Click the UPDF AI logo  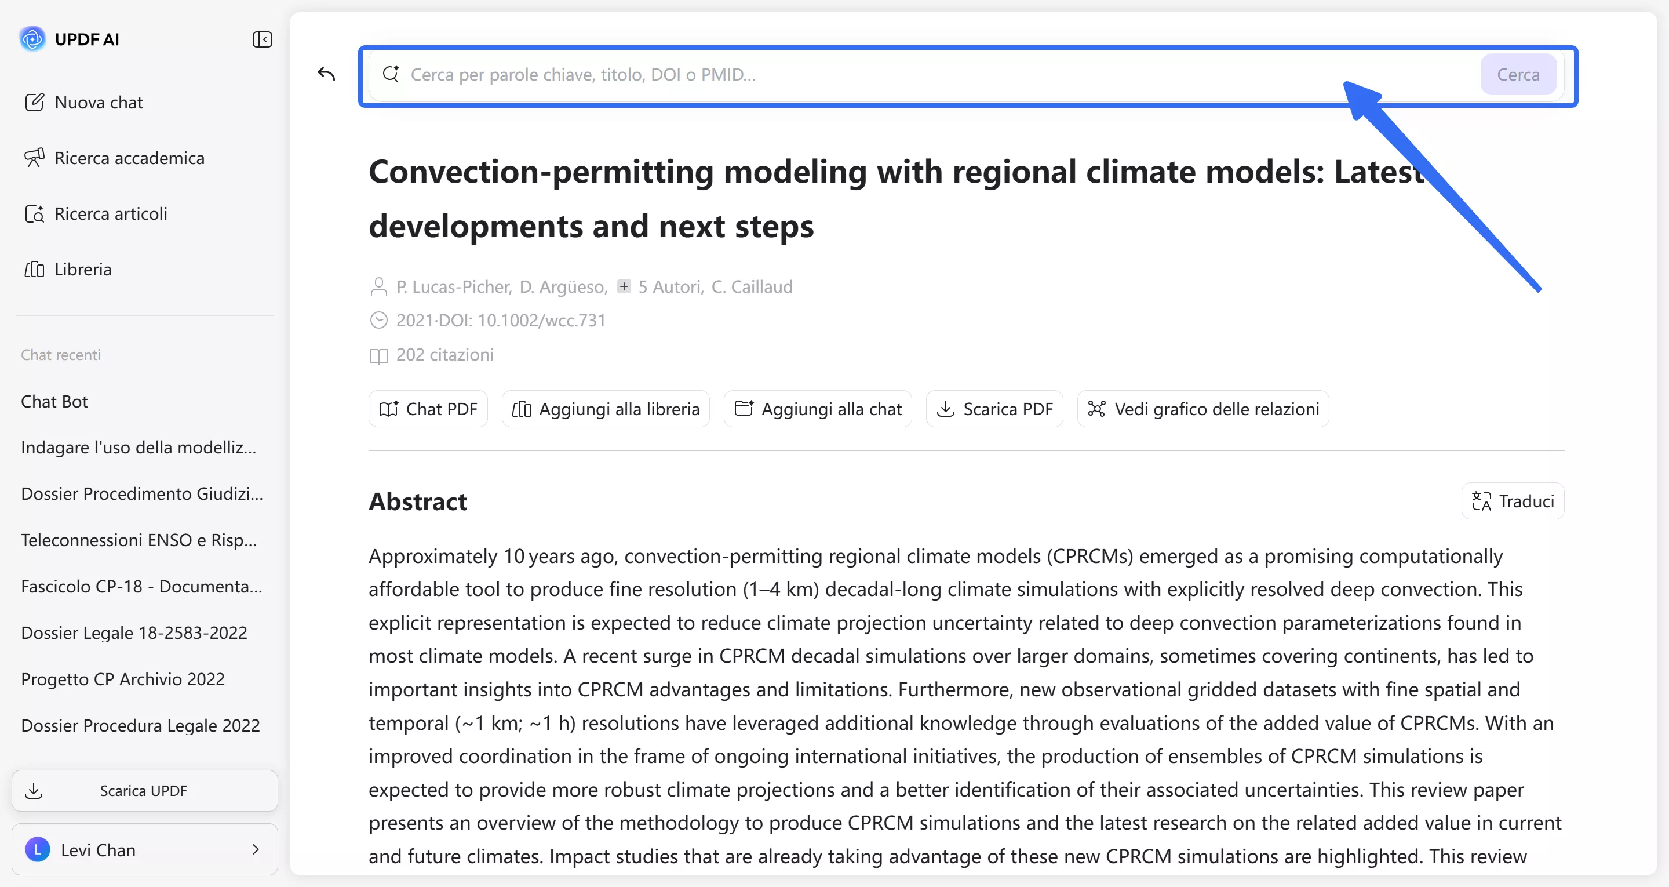coord(32,39)
